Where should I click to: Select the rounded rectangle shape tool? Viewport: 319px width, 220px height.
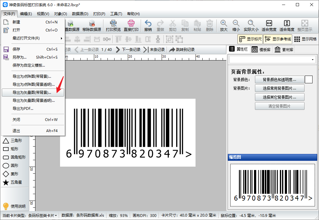[x=14, y=157]
